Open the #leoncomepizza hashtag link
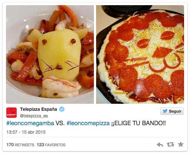This screenshot has width=190, height=154. pos(88,123)
